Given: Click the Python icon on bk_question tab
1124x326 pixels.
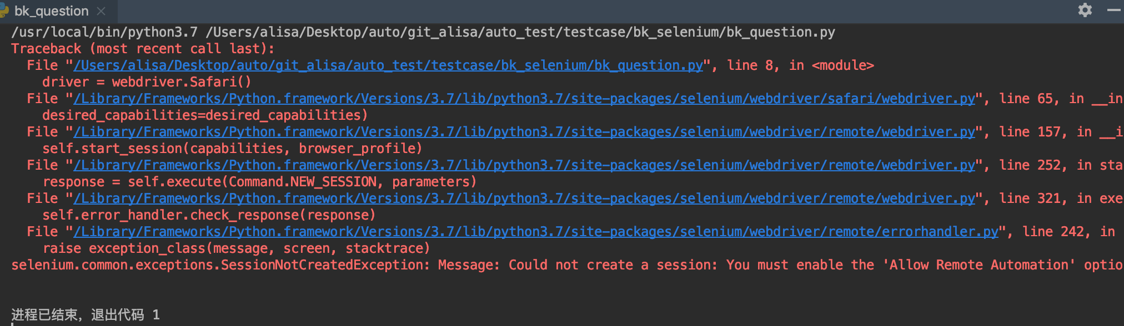Looking at the screenshot, I should pyautogui.click(x=4, y=11).
